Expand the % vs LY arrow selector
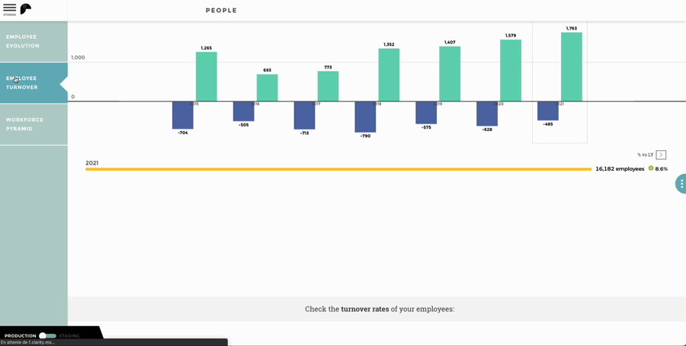686x346 pixels. (661, 155)
